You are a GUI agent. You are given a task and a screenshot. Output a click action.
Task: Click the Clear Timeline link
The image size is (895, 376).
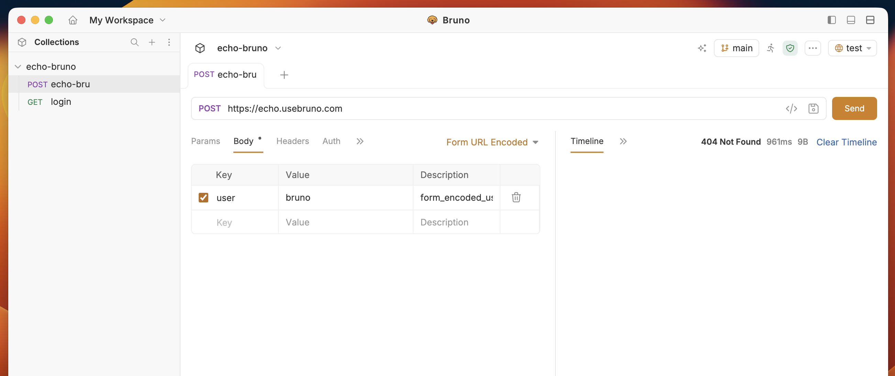[846, 142]
